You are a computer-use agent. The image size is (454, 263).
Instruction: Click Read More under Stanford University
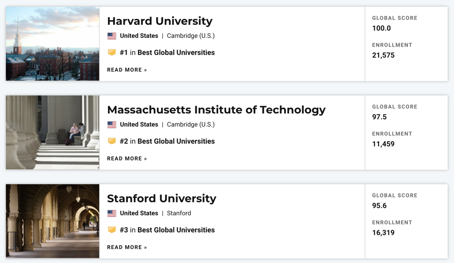coord(127,247)
